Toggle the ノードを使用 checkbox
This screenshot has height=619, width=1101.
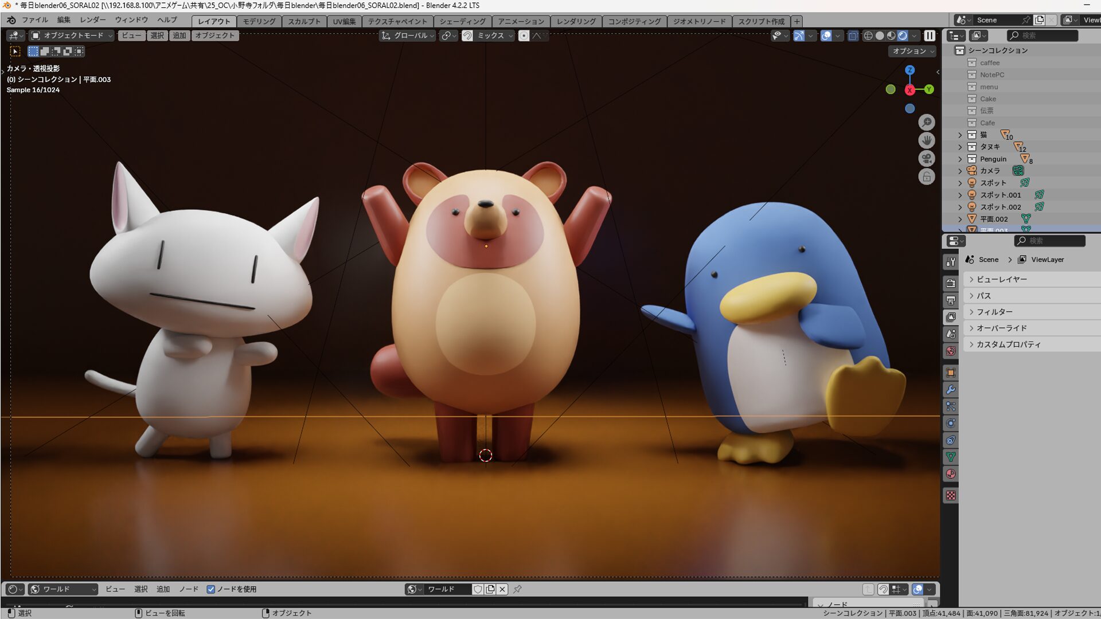pyautogui.click(x=211, y=589)
